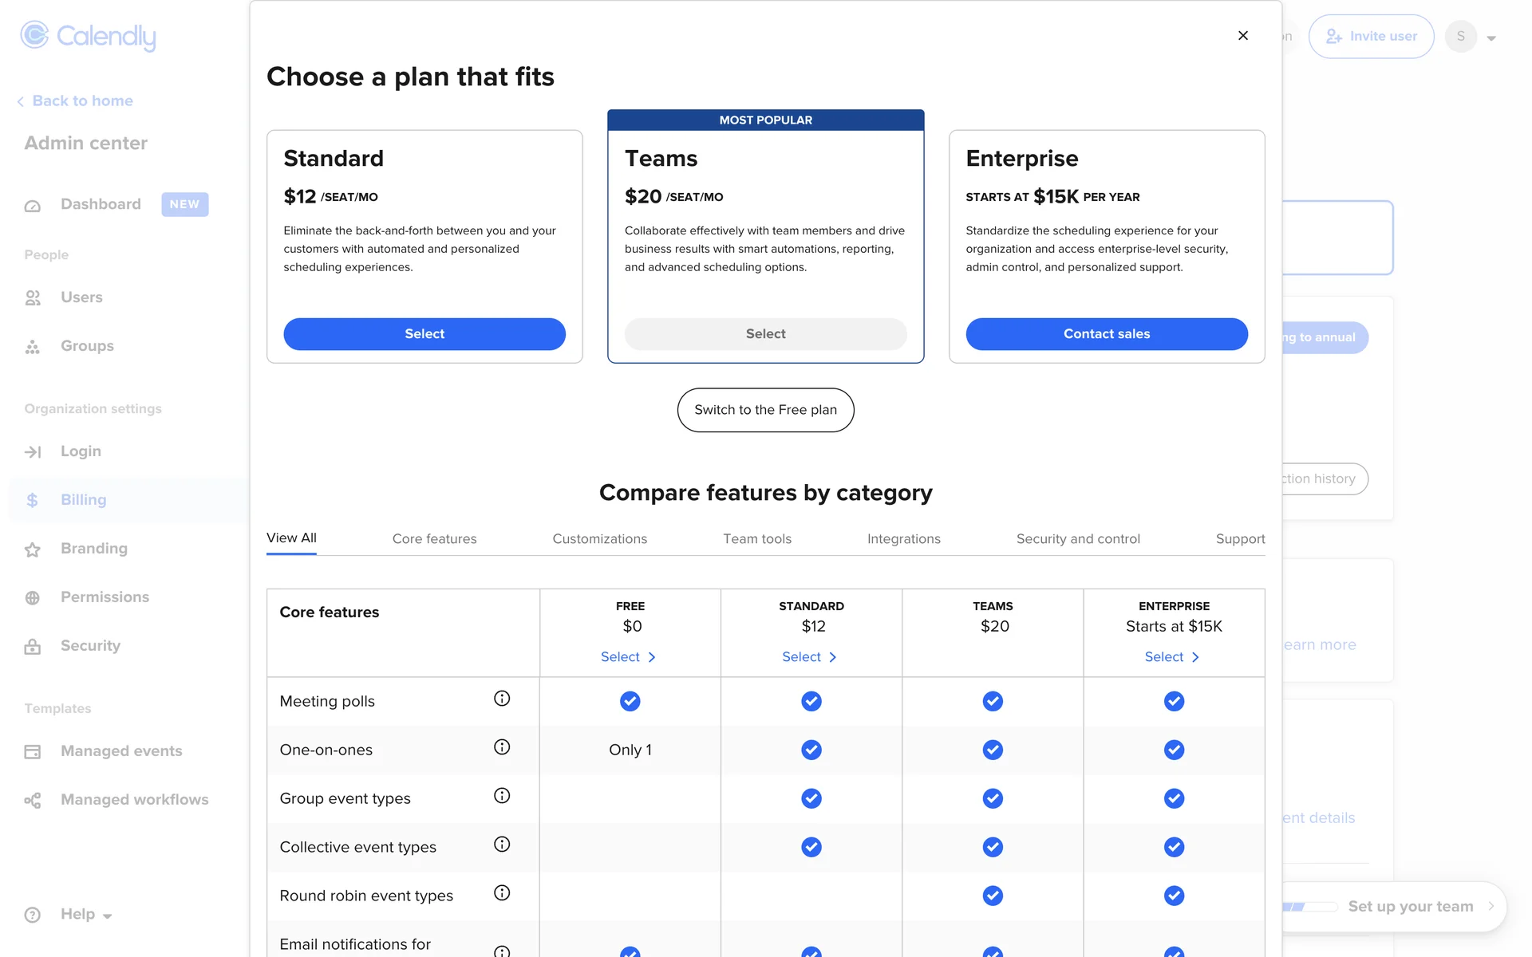Image resolution: width=1532 pixels, height=957 pixels.
Task: Open the account avatar dropdown arrow
Action: [x=1491, y=38]
